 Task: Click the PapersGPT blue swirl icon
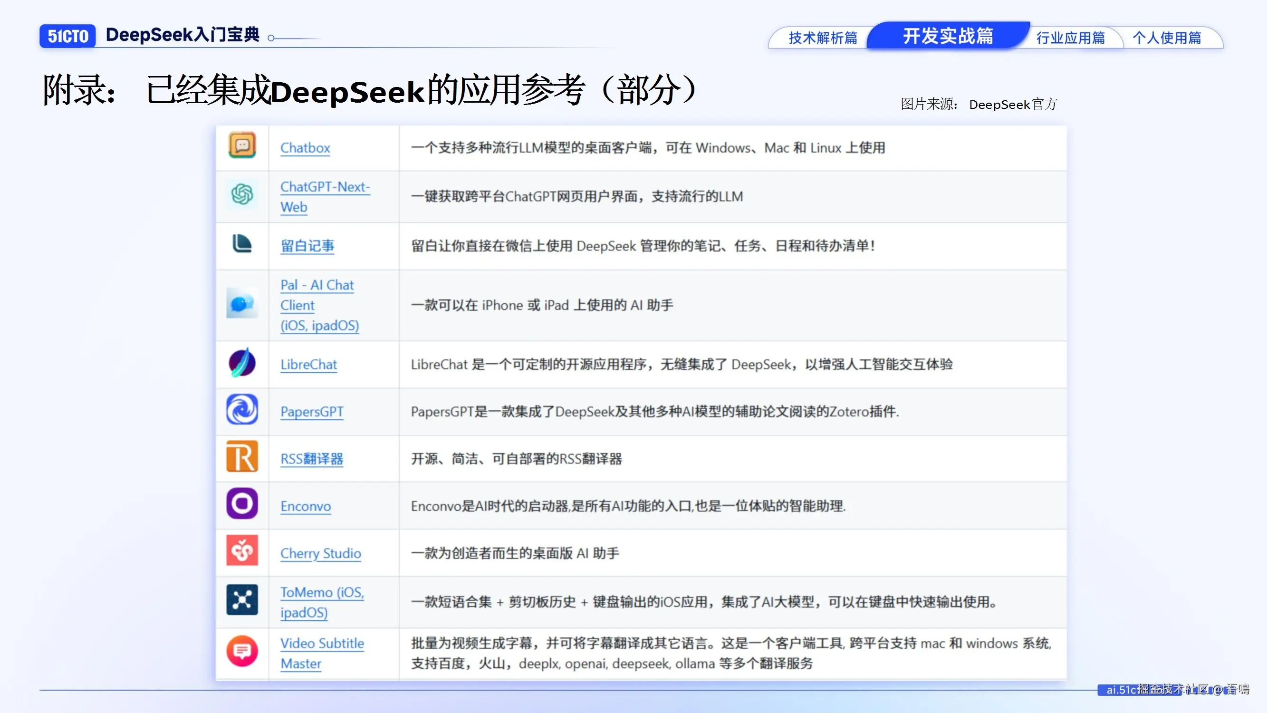tap(242, 409)
